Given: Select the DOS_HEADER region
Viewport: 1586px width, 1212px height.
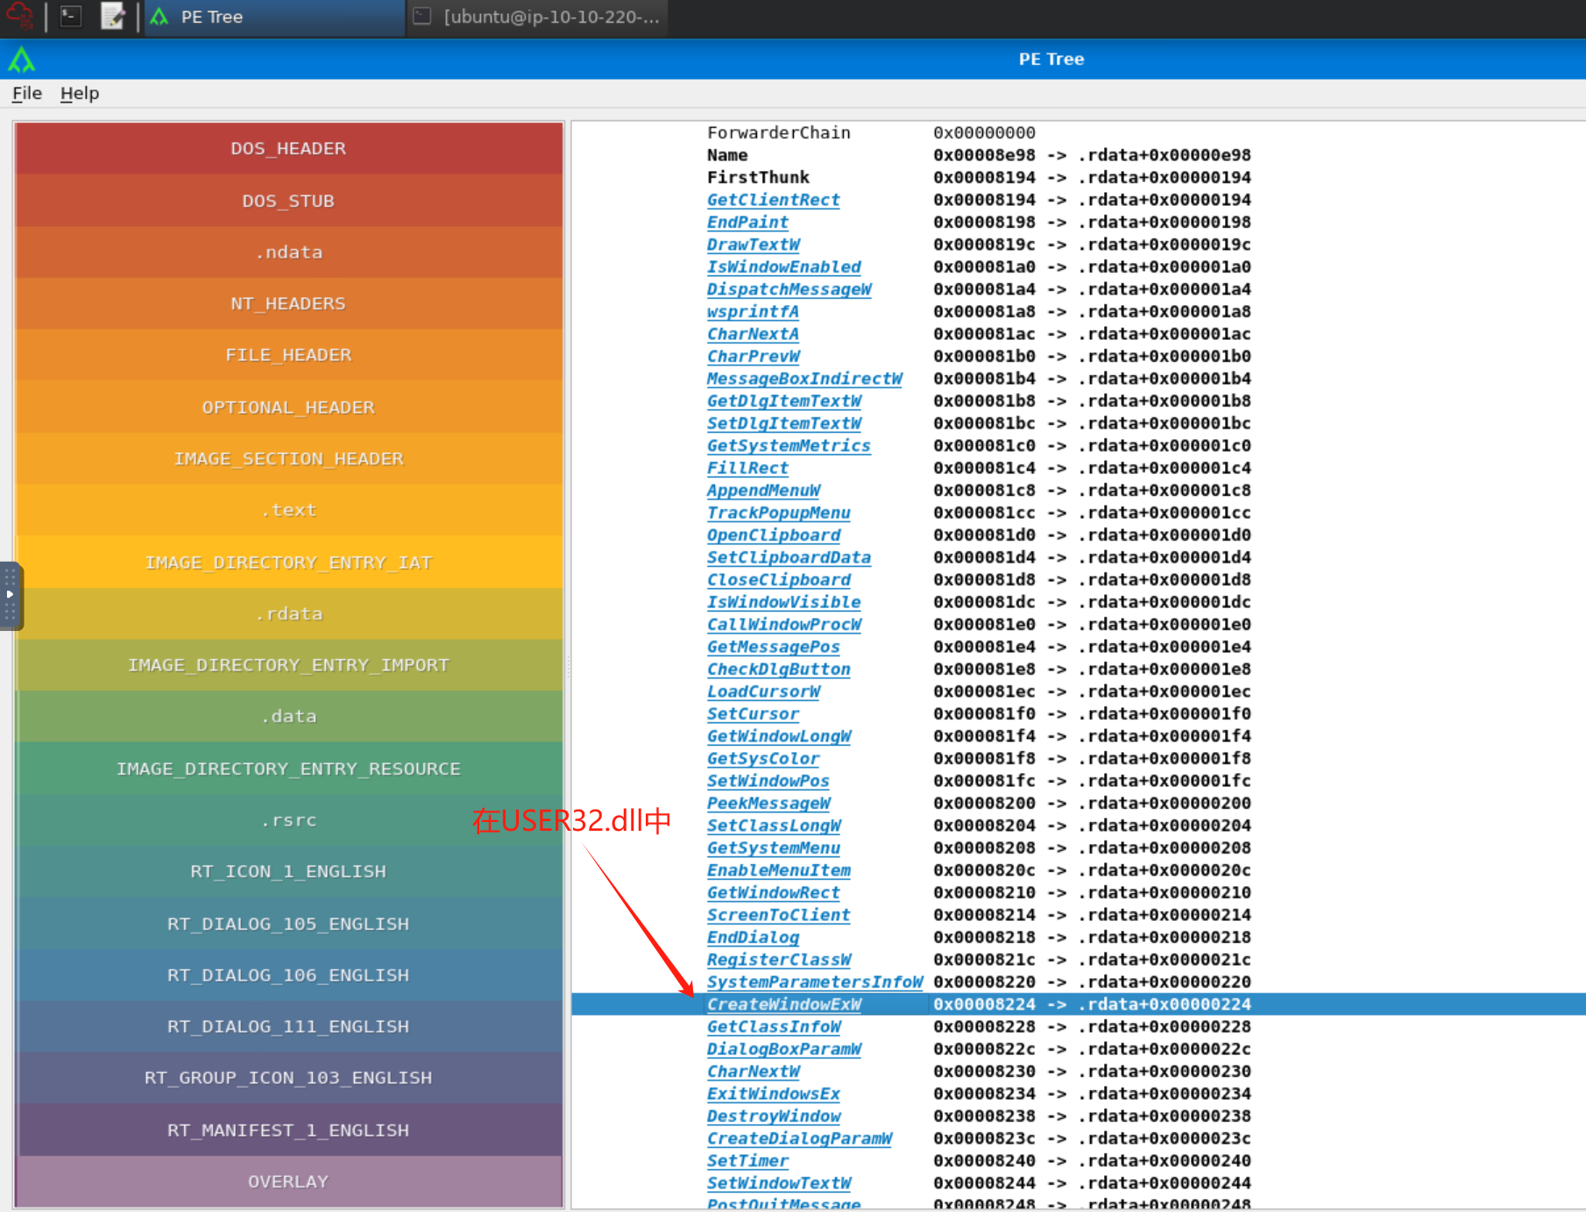Looking at the screenshot, I should click(x=288, y=148).
